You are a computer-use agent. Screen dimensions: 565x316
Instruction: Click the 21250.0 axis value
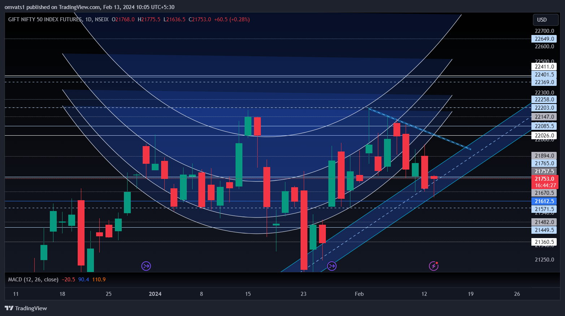point(544,260)
